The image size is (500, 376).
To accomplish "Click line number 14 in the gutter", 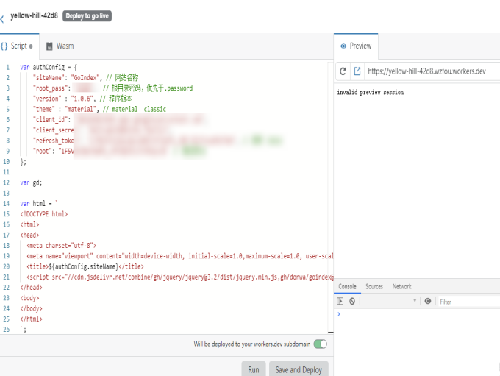I will pos(7,204).
